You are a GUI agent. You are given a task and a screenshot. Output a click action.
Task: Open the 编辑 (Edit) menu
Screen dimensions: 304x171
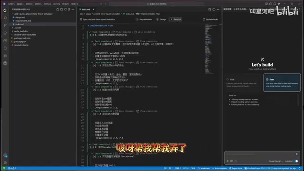(x=20, y=4)
